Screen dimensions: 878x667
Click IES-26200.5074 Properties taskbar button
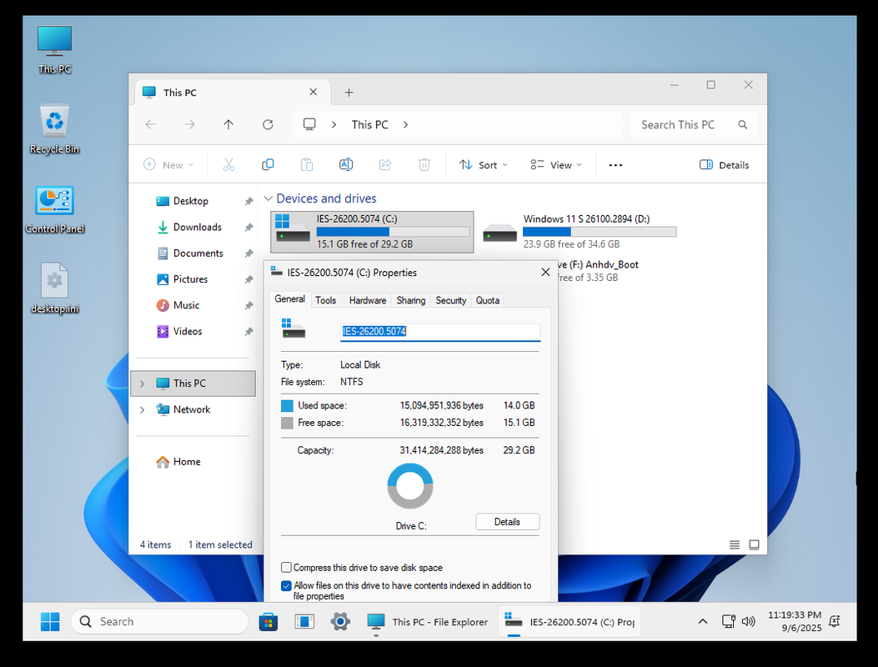tap(569, 622)
